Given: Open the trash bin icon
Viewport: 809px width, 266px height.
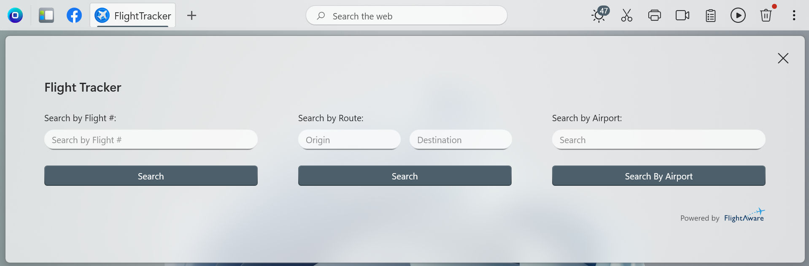Looking at the screenshot, I should (x=766, y=16).
